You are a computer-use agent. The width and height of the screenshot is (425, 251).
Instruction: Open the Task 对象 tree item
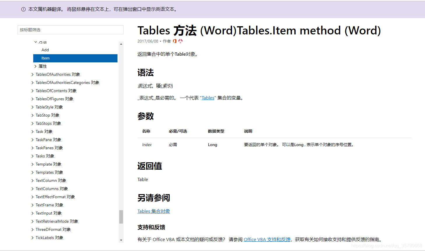(44, 131)
